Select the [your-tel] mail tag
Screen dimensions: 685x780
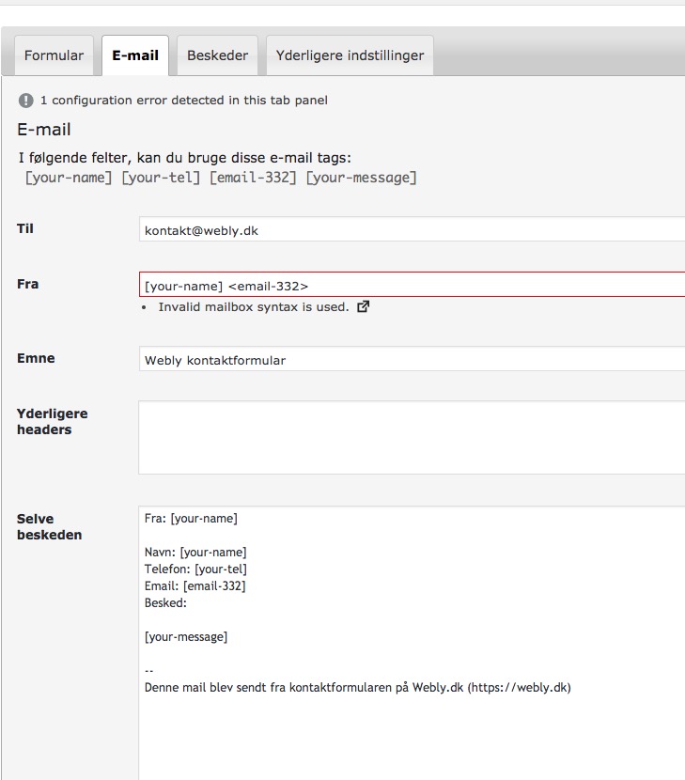(x=161, y=178)
